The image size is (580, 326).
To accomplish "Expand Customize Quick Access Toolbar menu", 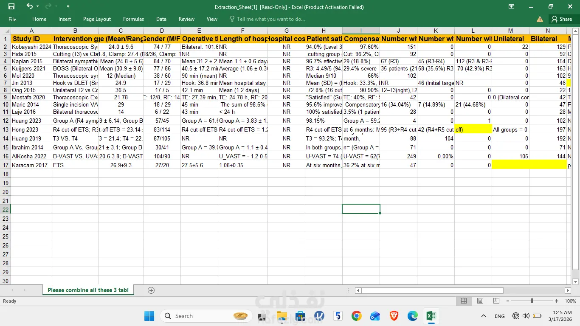I will coord(68,7).
